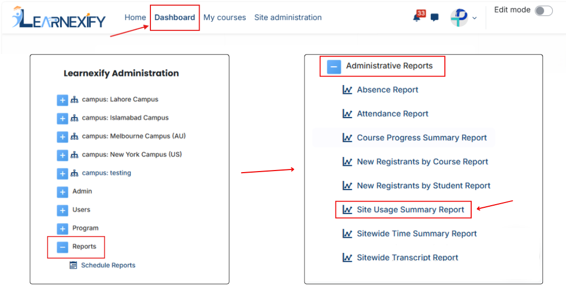The width and height of the screenshot is (566, 297).
Task: Expand the Admin section
Action: pos(62,192)
